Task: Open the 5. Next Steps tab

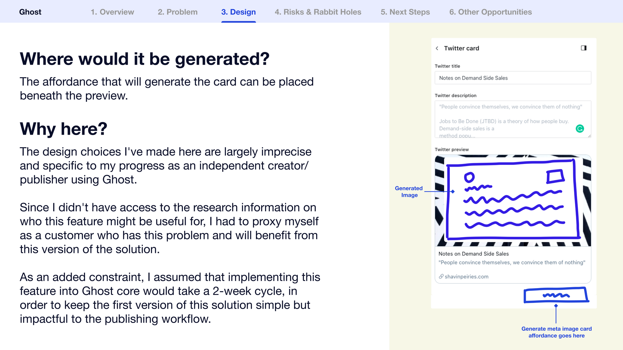Action: [x=405, y=12]
